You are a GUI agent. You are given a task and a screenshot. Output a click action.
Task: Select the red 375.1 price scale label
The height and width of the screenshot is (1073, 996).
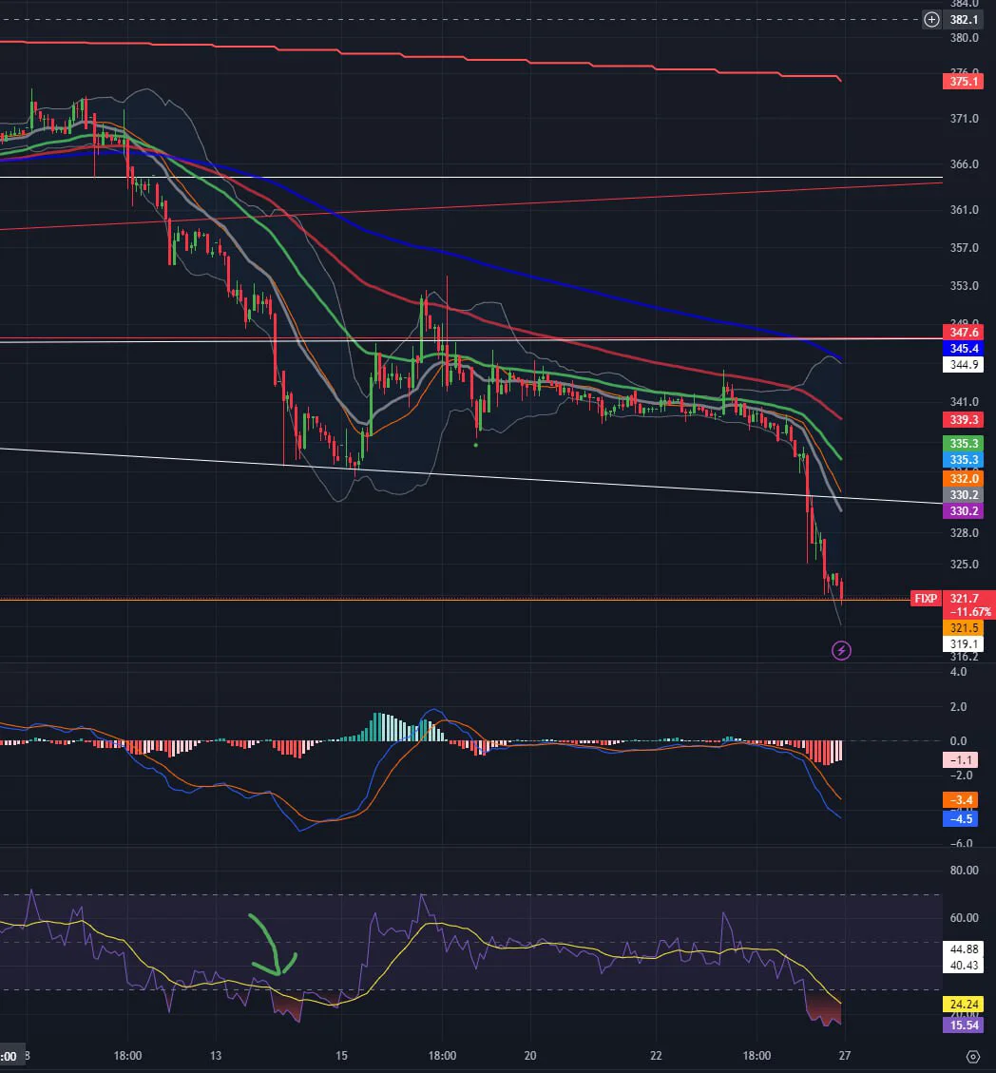click(x=963, y=82)
